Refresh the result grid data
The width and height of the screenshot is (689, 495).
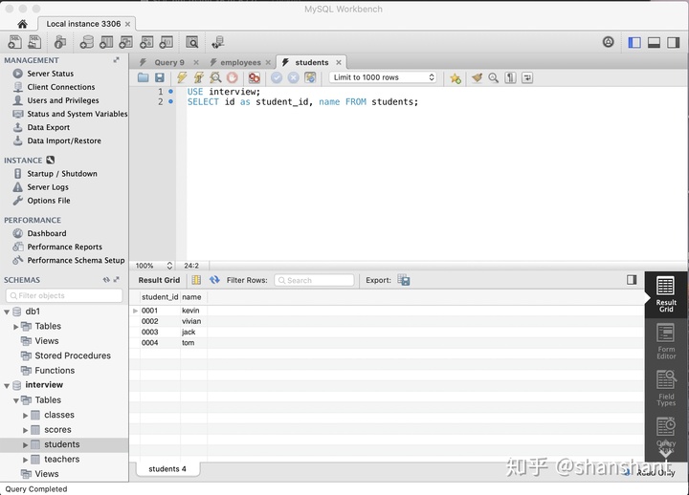coord(214,280)
